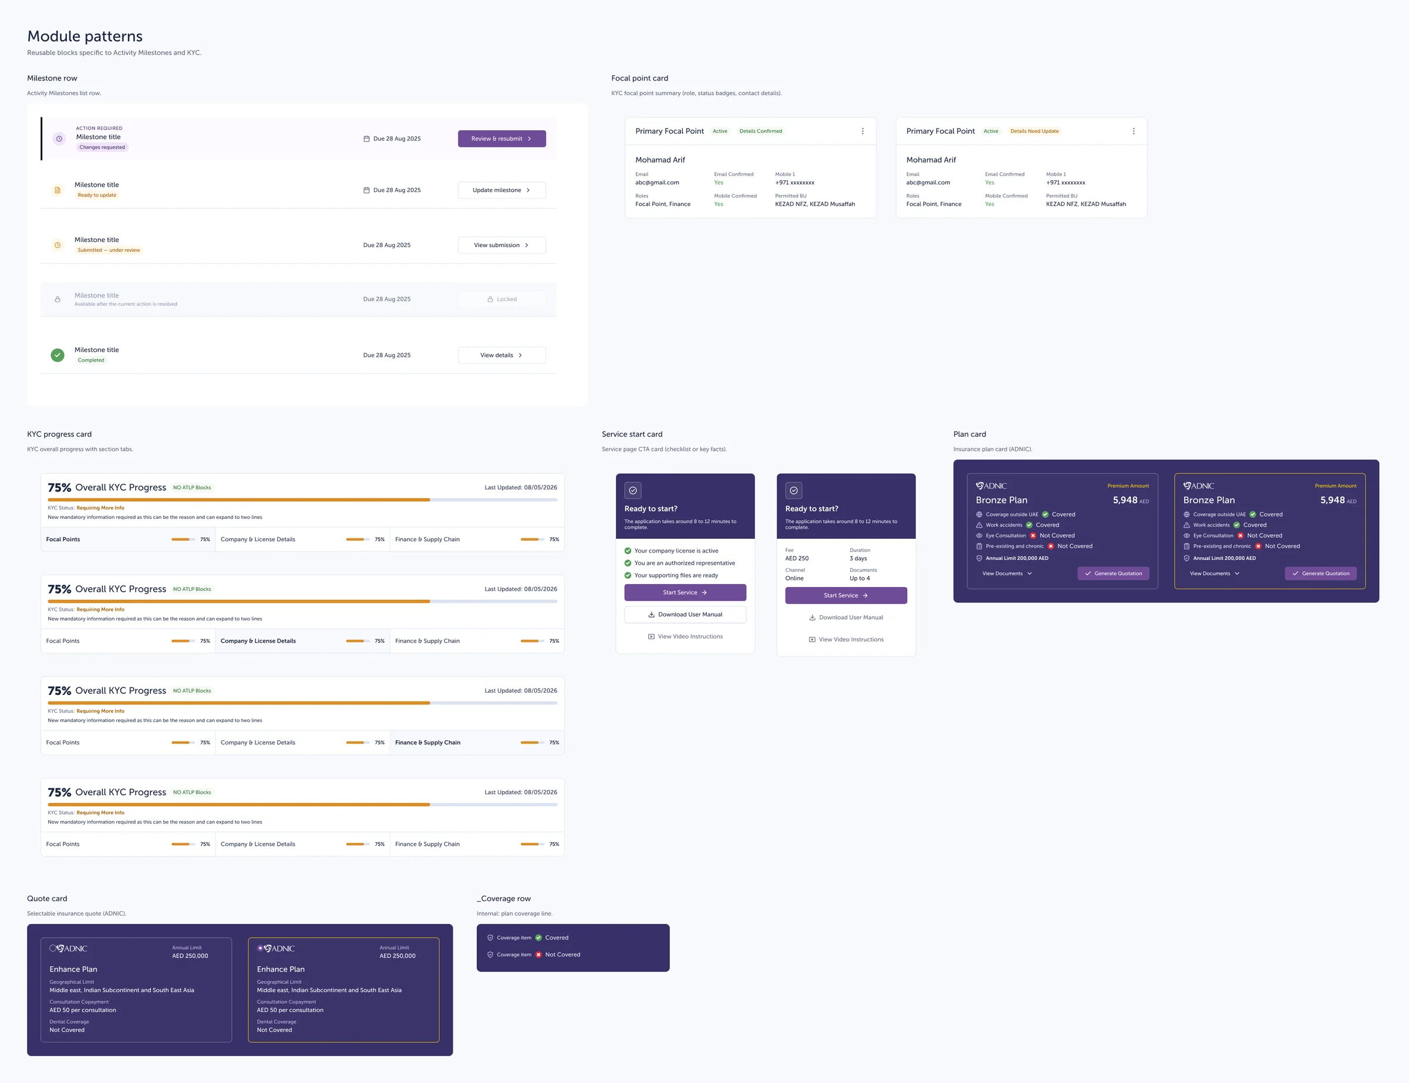The image size is (1409, 1083).
Task: Click the ADNIC logo on the plain Bronze Plan card
Action: click(x=992, y=486)
